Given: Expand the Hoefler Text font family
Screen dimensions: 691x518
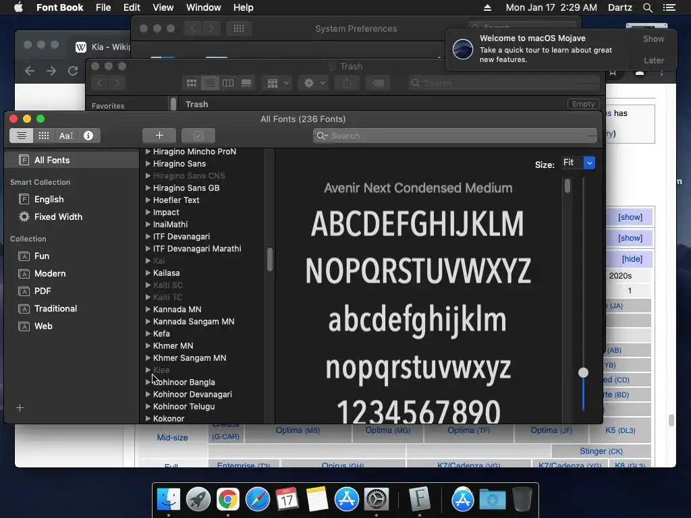Looking at the screenshot, I should click(148, 200).
